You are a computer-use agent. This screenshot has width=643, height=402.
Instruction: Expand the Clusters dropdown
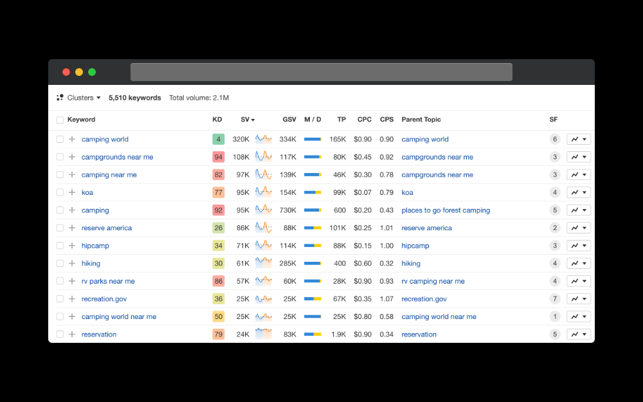[x=84, y=98]
